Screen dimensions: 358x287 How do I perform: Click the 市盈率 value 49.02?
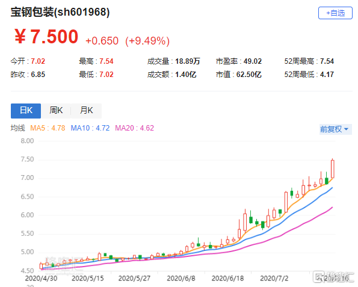coord(253,61)
